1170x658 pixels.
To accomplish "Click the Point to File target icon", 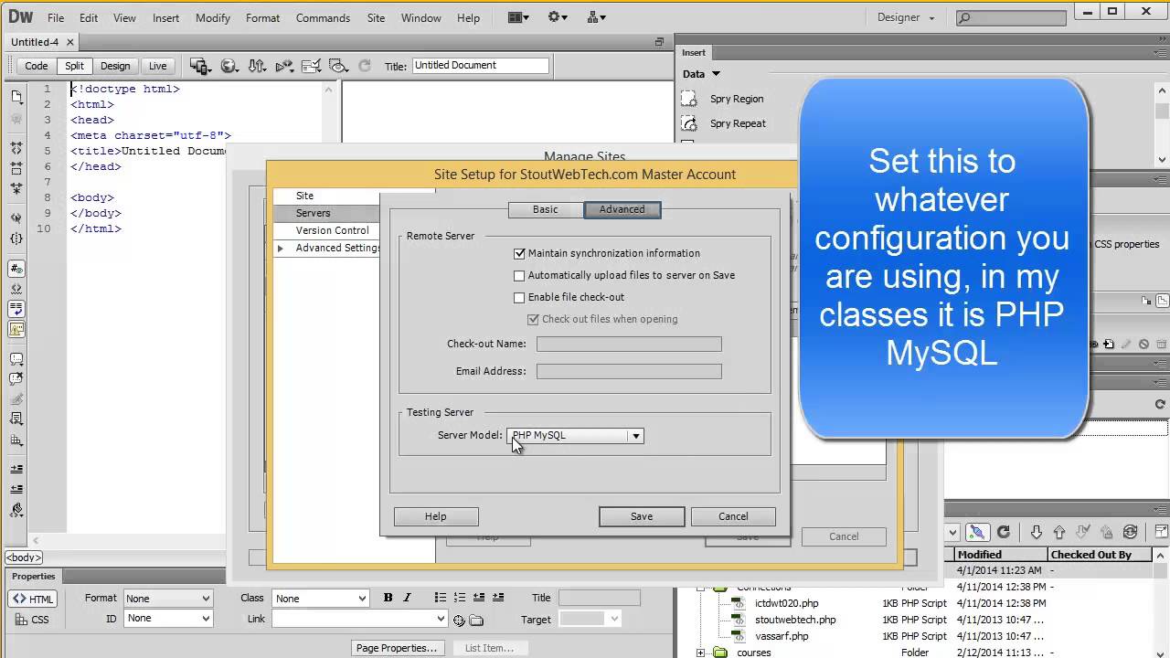I will [x=459, y=620].
